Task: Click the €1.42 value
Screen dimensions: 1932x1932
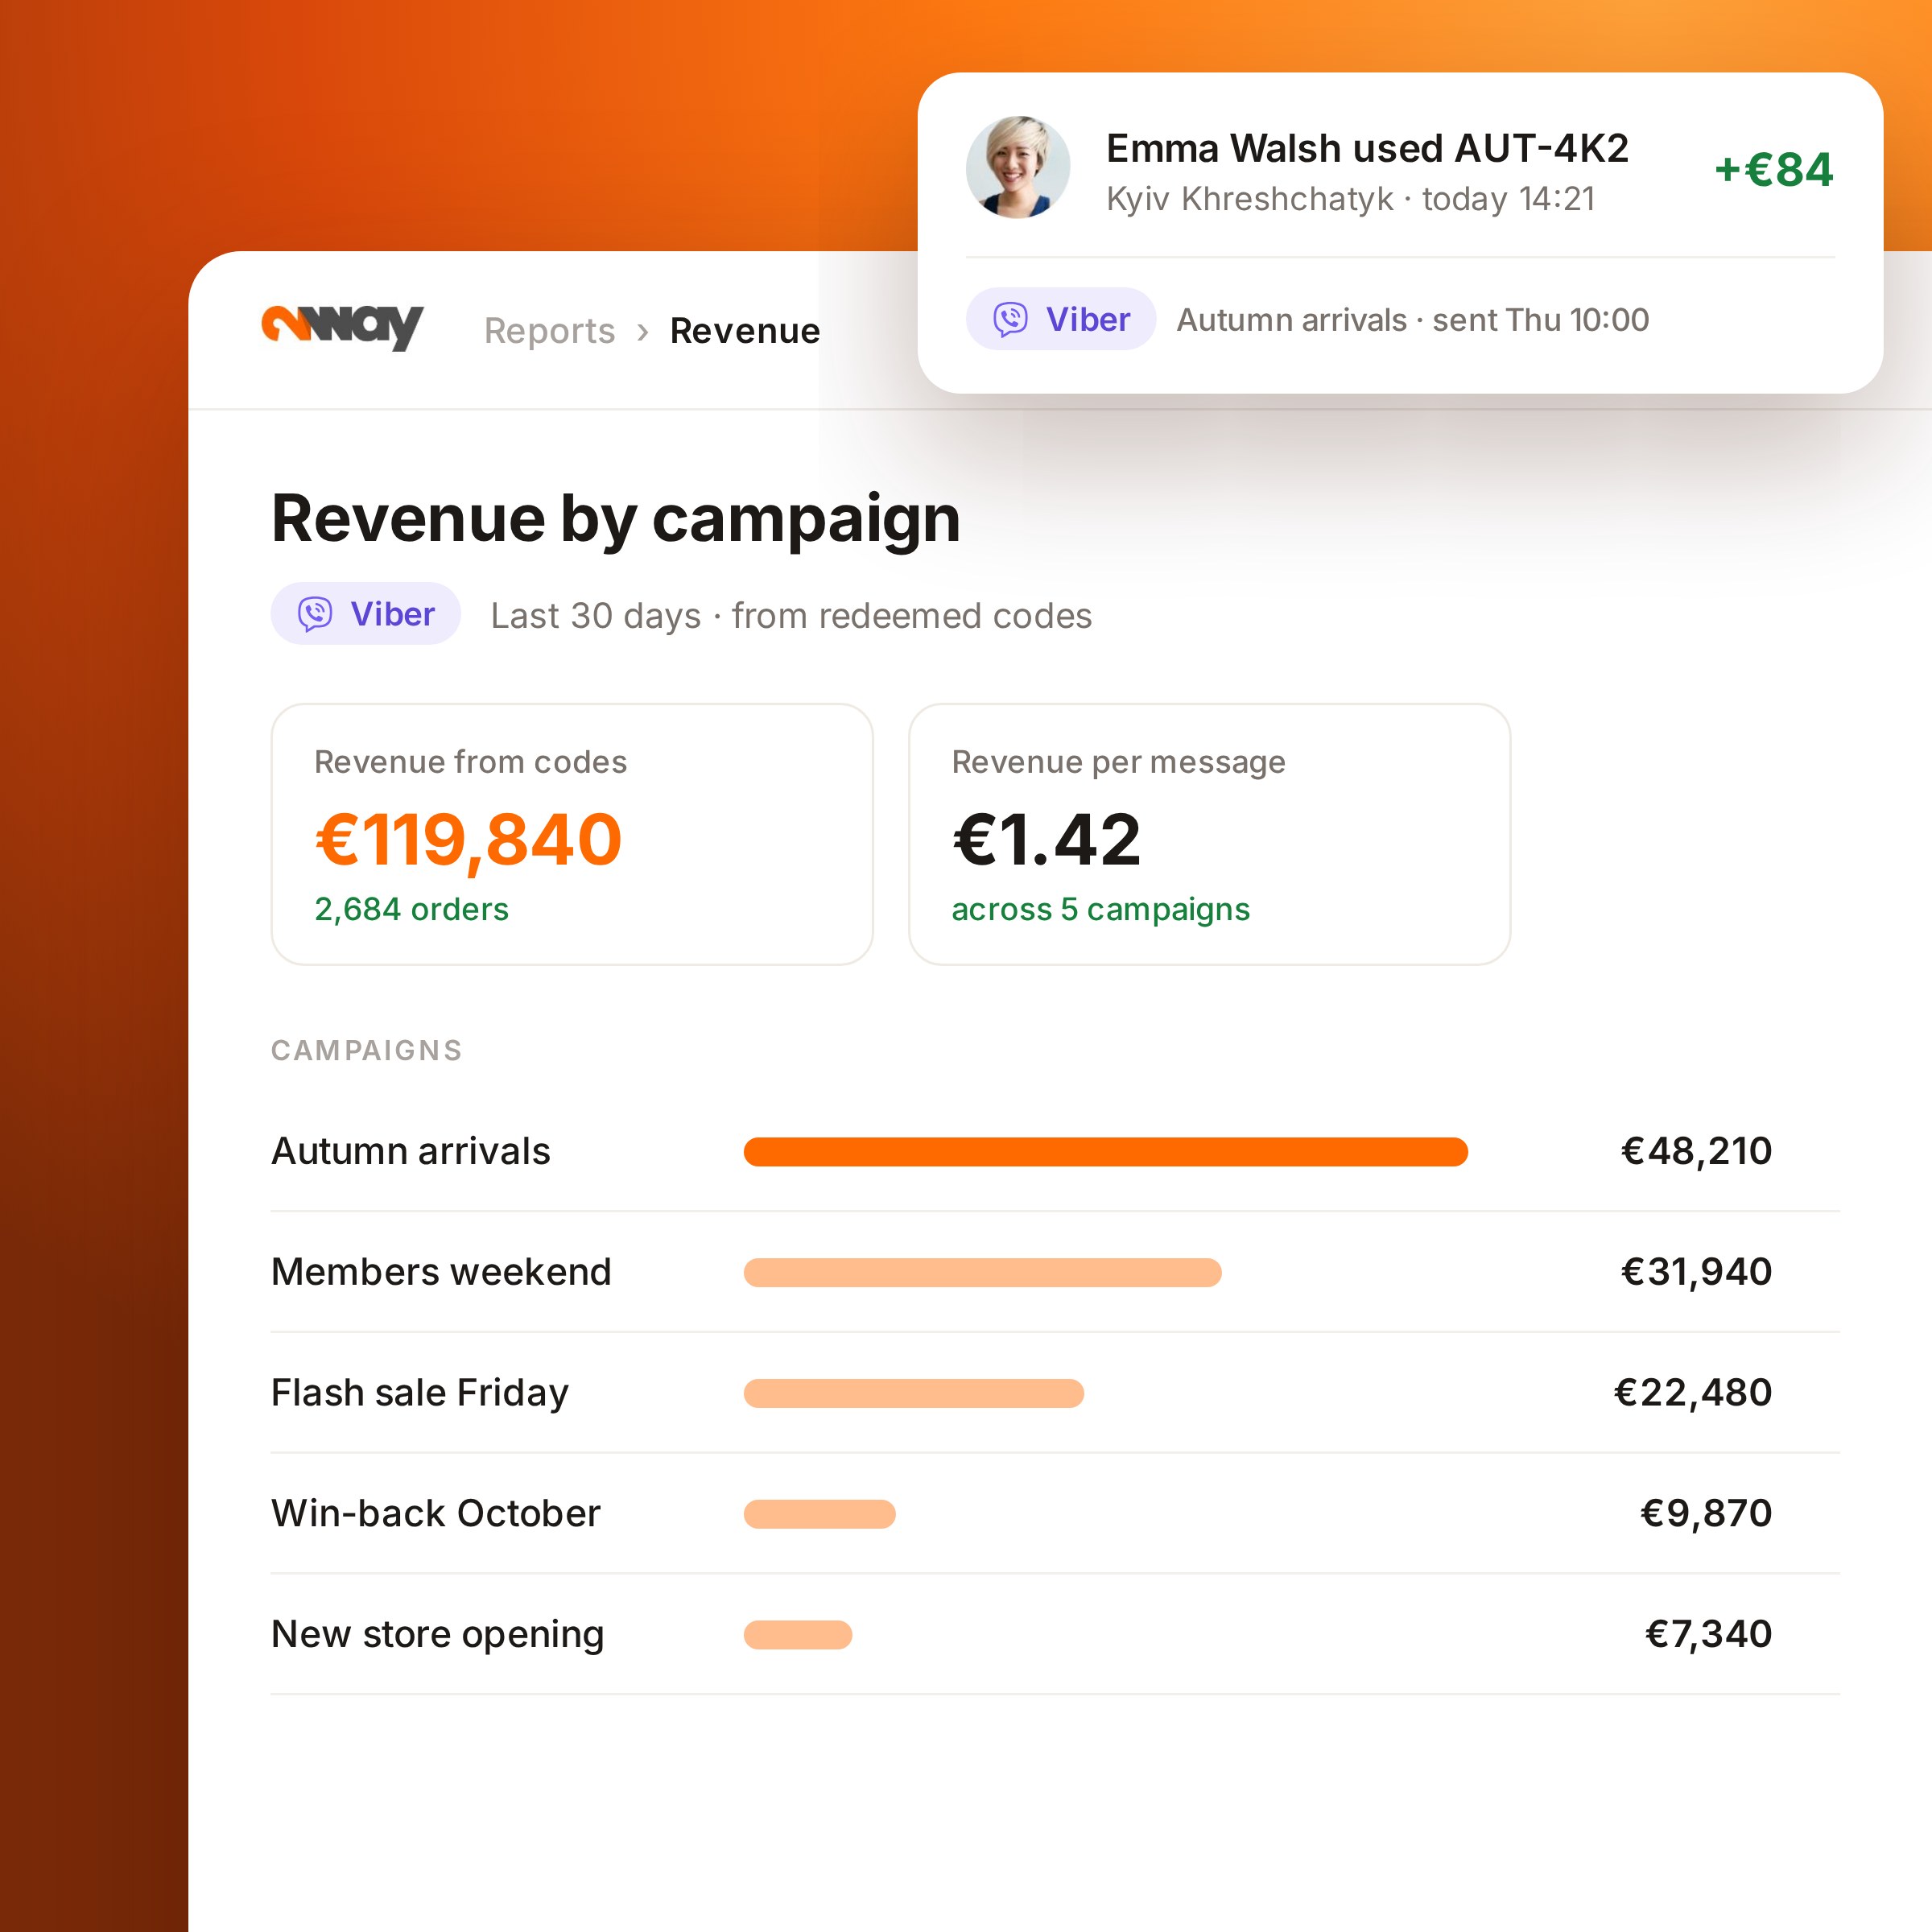Action: point(1046,840)
